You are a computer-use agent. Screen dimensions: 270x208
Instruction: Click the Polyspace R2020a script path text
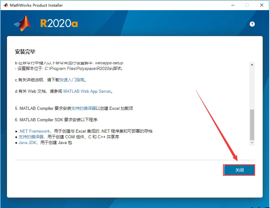coord(83,69)
